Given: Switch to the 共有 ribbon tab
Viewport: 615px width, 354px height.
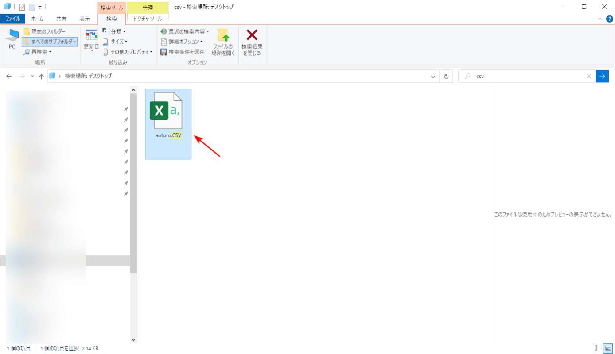Looking at the screenshot, I should tap(61, 19).
